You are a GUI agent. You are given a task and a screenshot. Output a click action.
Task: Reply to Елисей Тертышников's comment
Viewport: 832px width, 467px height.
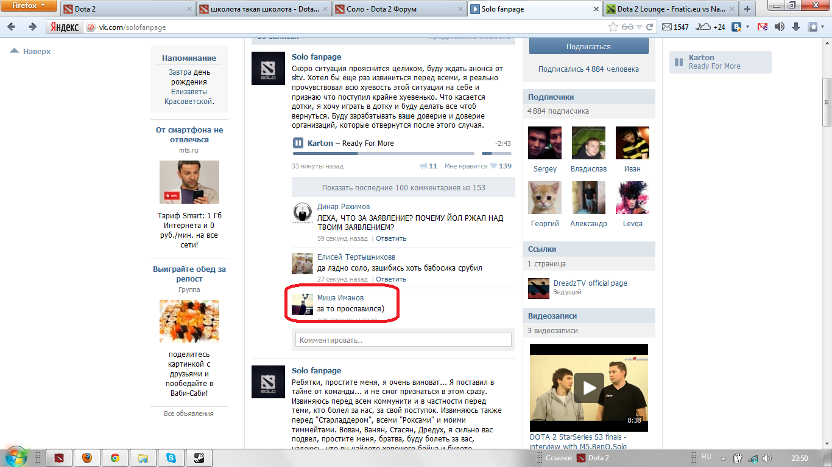click(391, 279)
